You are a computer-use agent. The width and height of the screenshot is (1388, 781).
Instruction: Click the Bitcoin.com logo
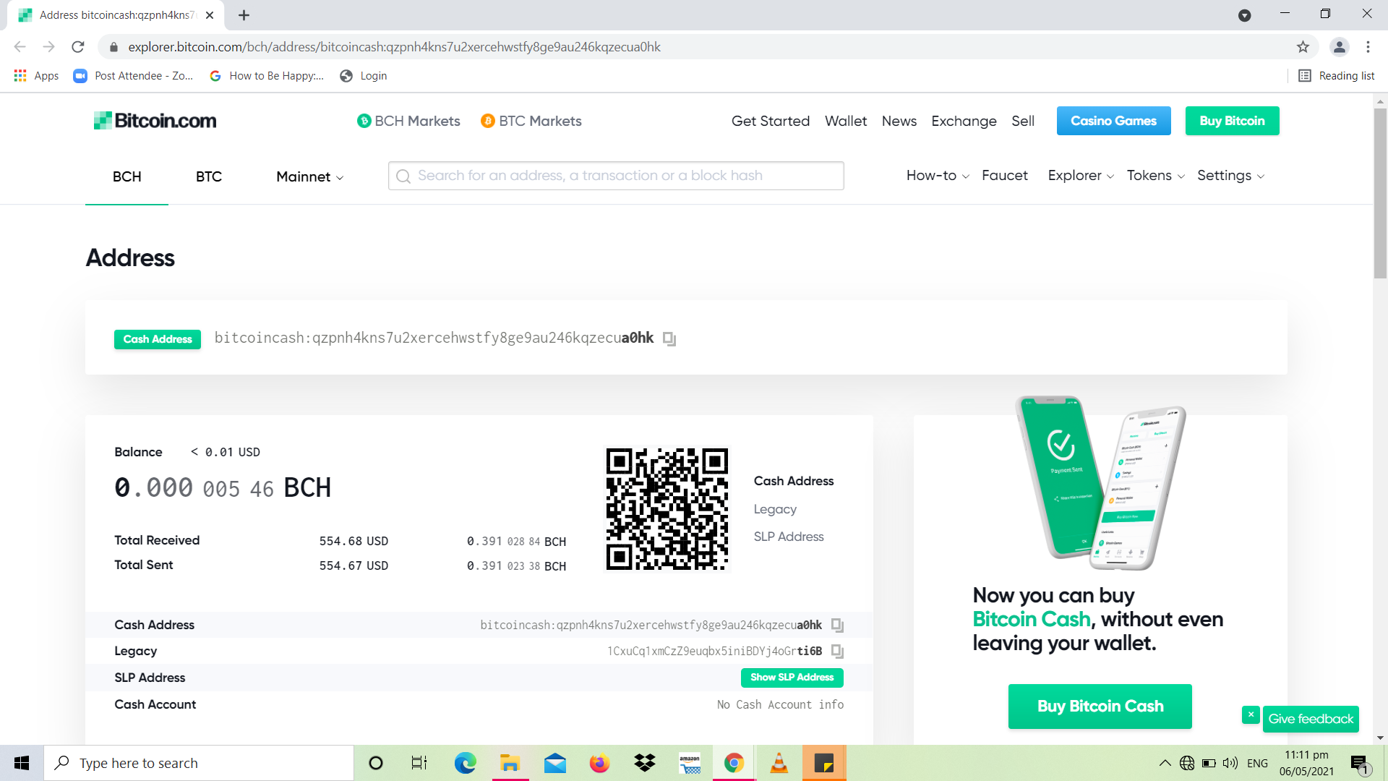[155, 121]
